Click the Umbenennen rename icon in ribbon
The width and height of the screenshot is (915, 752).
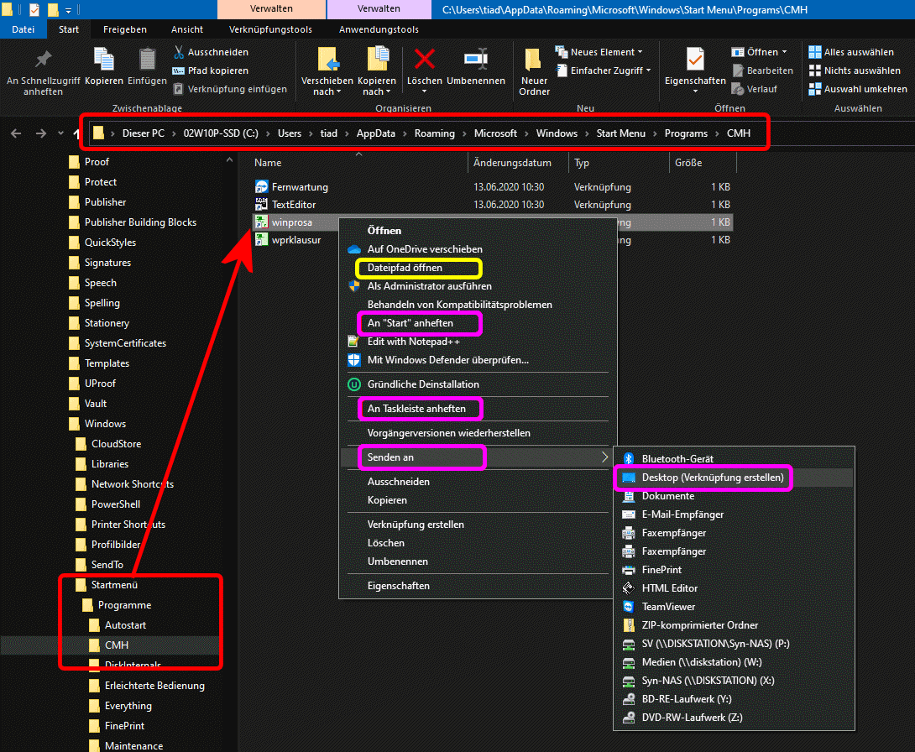(x=476, y=60)
